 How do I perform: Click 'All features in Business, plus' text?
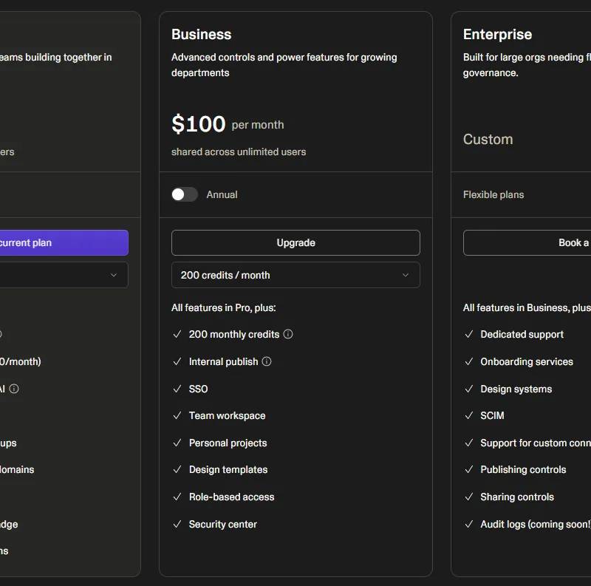click(x=527, y=307)
